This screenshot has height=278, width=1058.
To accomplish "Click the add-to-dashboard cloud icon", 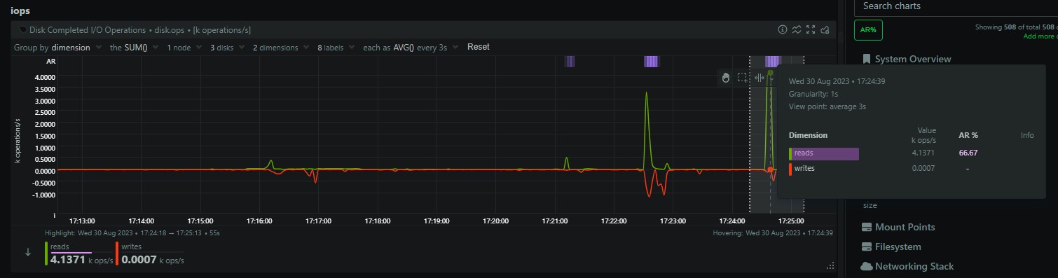I will [825, 29].
